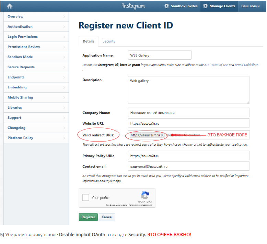Viewport: 267px width, 244px height.
Task: Open Permissions Review sidebar section
Action: click(36, 47)
